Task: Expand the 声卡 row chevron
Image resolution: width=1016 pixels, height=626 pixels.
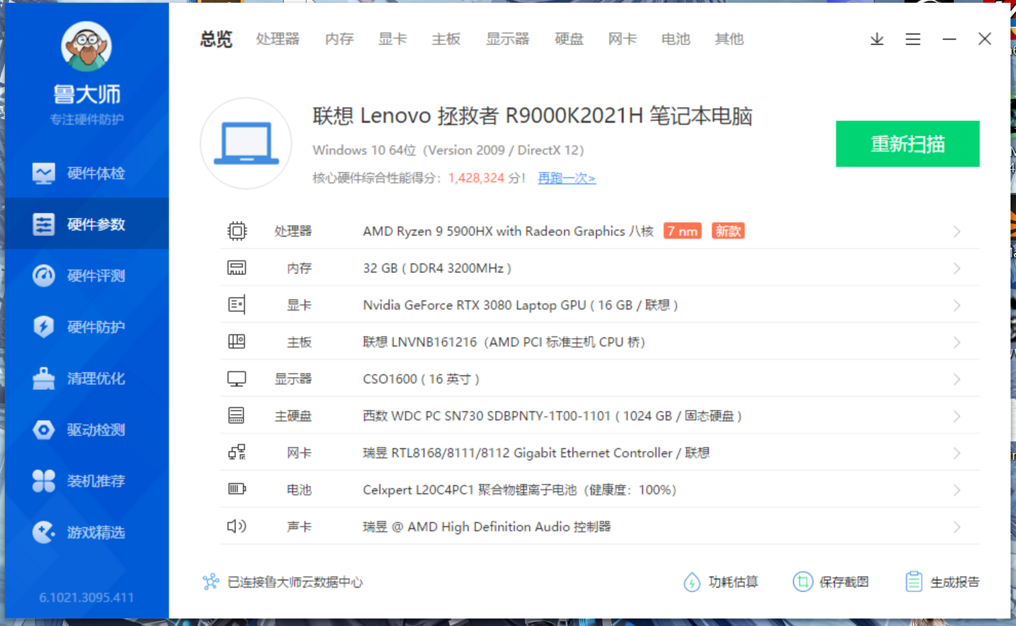Action: click(956, 527)
